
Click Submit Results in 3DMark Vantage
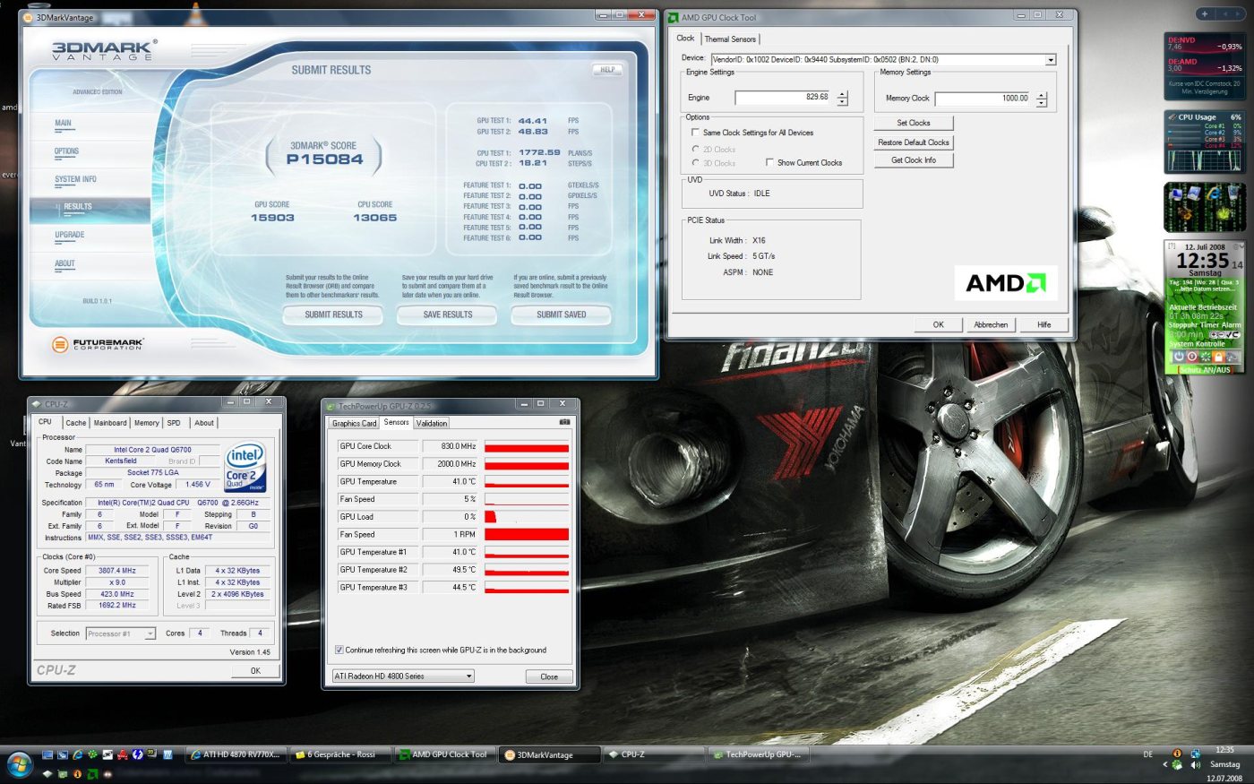tap(333, 314)
